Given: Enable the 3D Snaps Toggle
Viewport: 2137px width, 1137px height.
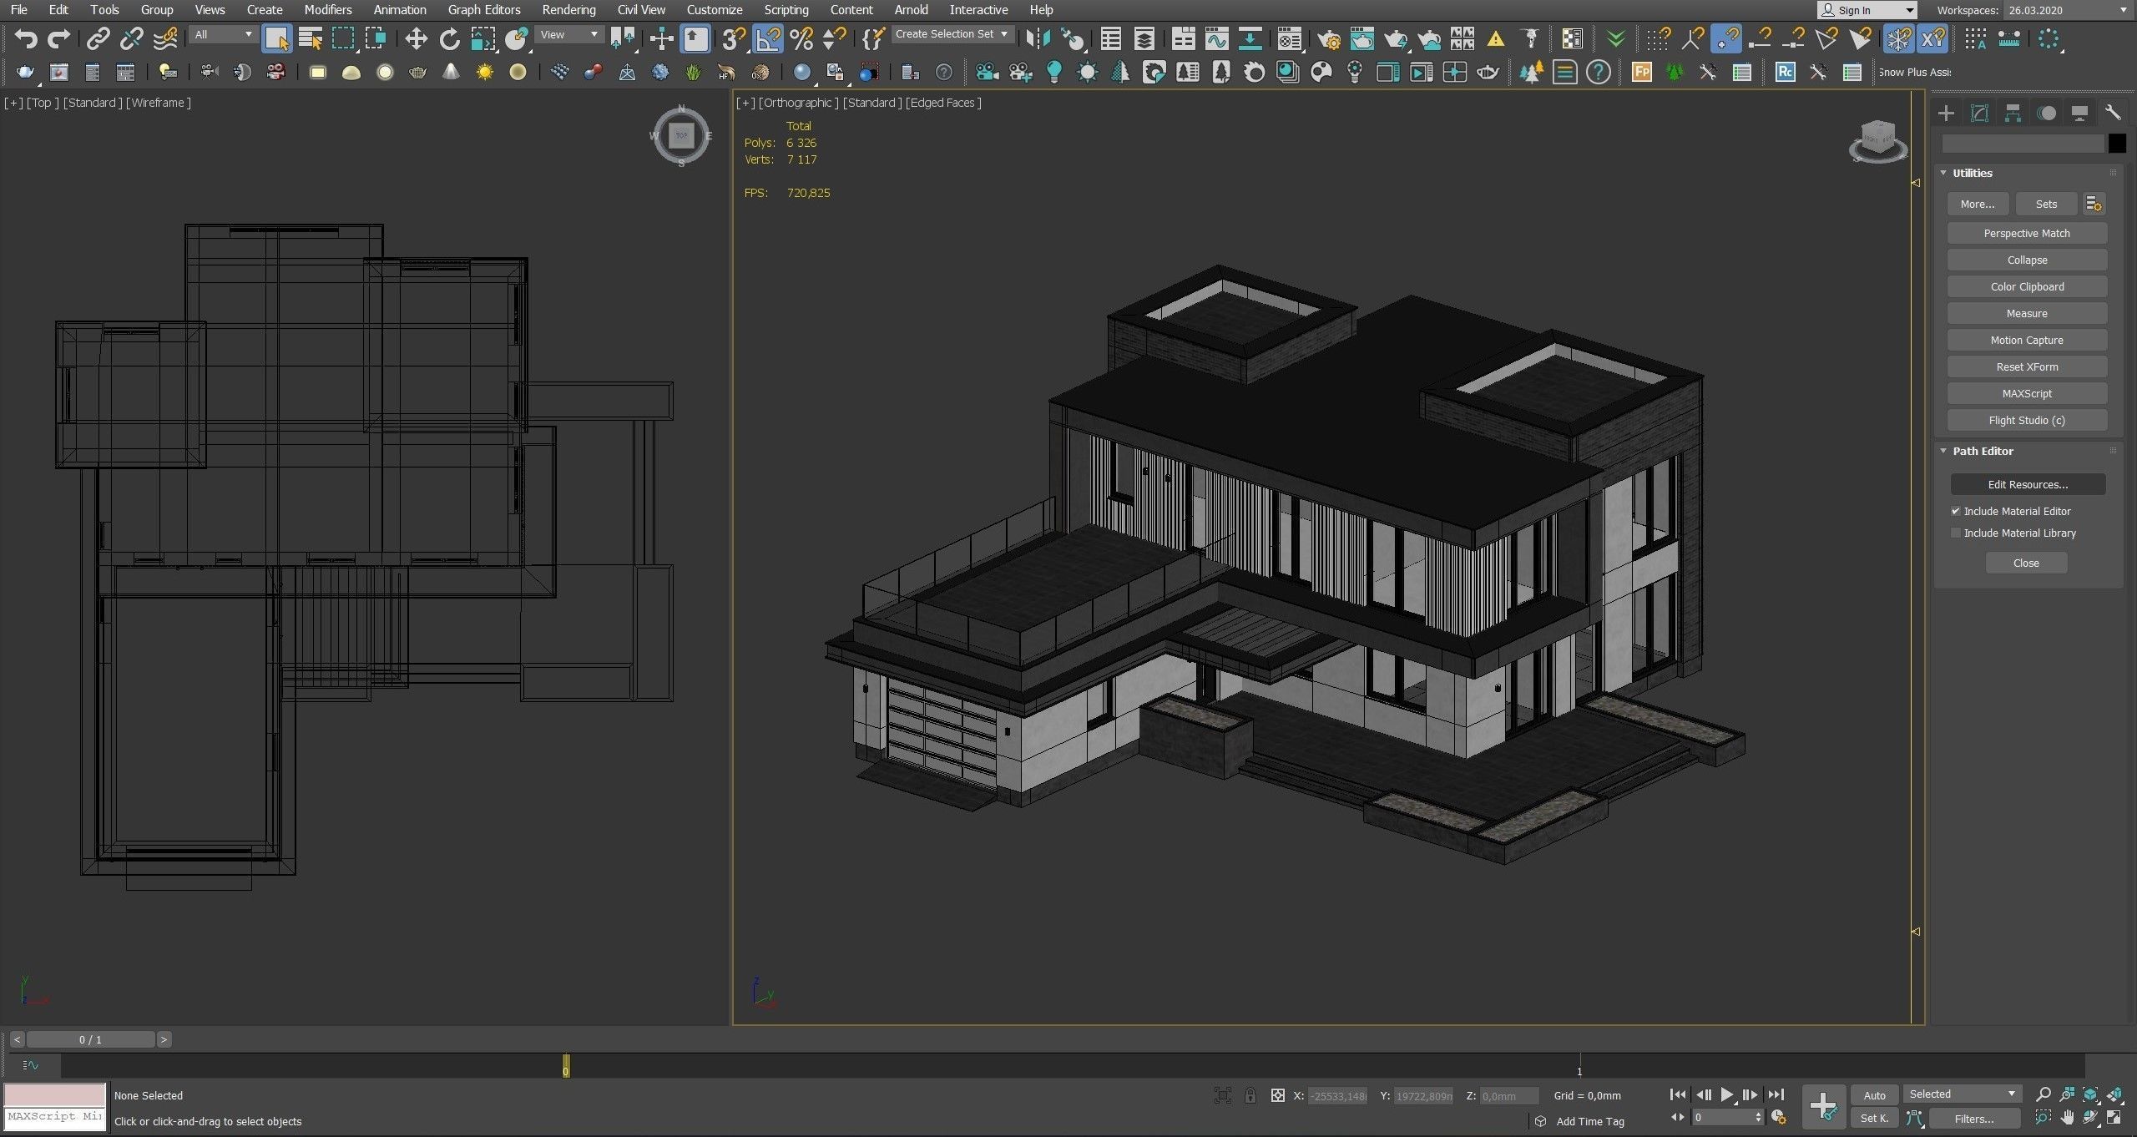Looking at the screenshot, I should [x=733, y=38].
